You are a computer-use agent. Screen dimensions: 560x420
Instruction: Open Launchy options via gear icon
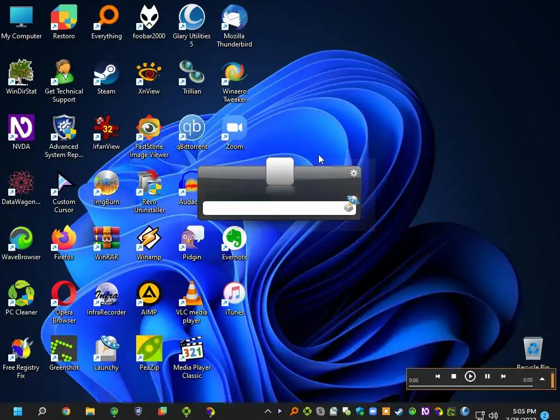[x=354, y=173]
